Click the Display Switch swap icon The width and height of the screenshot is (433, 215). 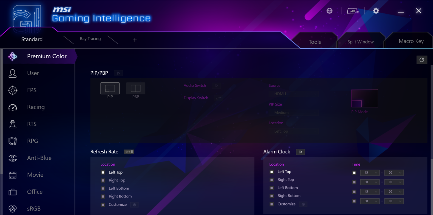(219, 98)
